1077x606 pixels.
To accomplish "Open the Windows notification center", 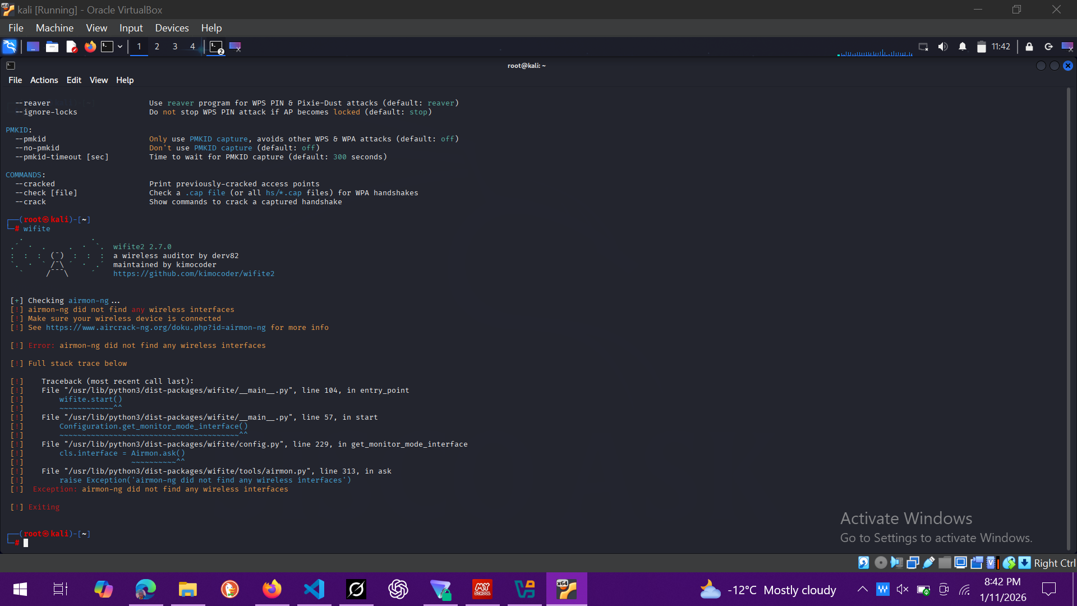I will pyautogui.click(x=1048, y=589).
